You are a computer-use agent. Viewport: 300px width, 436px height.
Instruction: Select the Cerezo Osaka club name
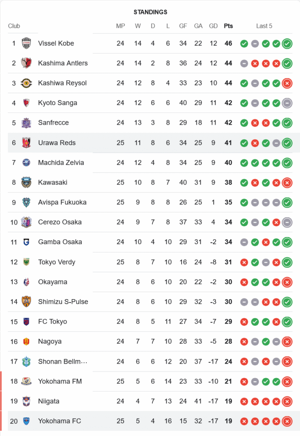[60, 222]
